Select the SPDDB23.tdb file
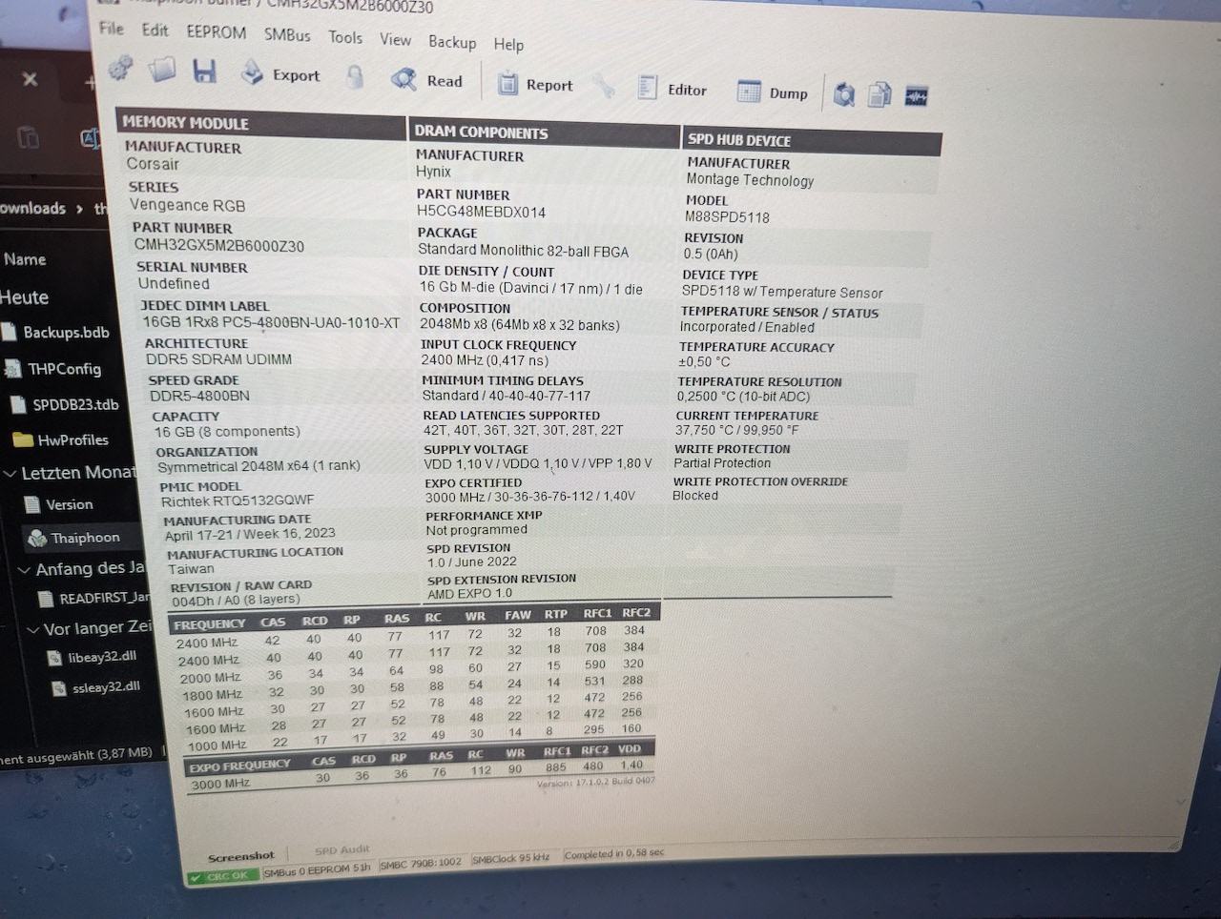The width and height of the screenshot is (1221, 919). tap(65, 404)
